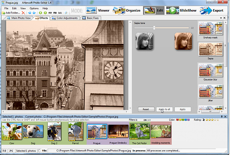This screenshot has height=155, width=230.
Task: Click the FIT zoom icon
Action: click(x=50, y=13)
